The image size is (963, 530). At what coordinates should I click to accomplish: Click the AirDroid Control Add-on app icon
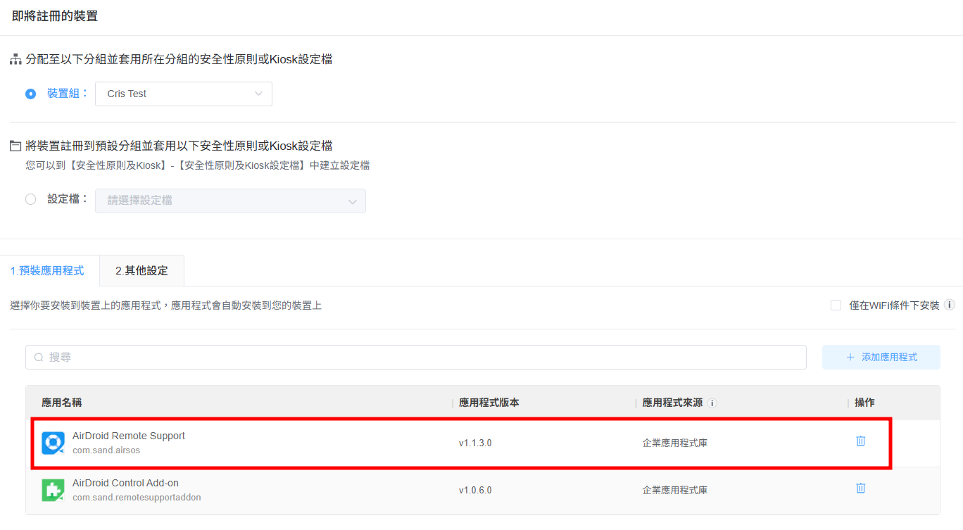(53, 490)
